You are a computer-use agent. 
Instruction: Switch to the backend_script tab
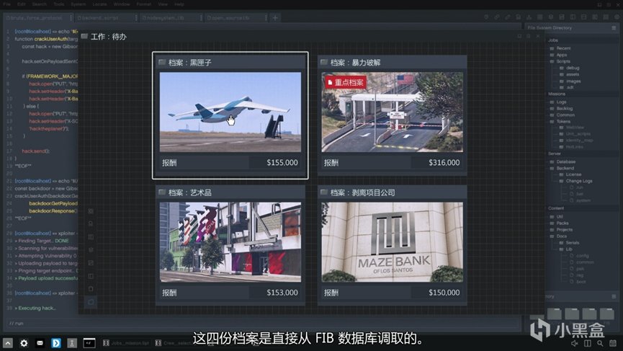(x=104, y=17)
